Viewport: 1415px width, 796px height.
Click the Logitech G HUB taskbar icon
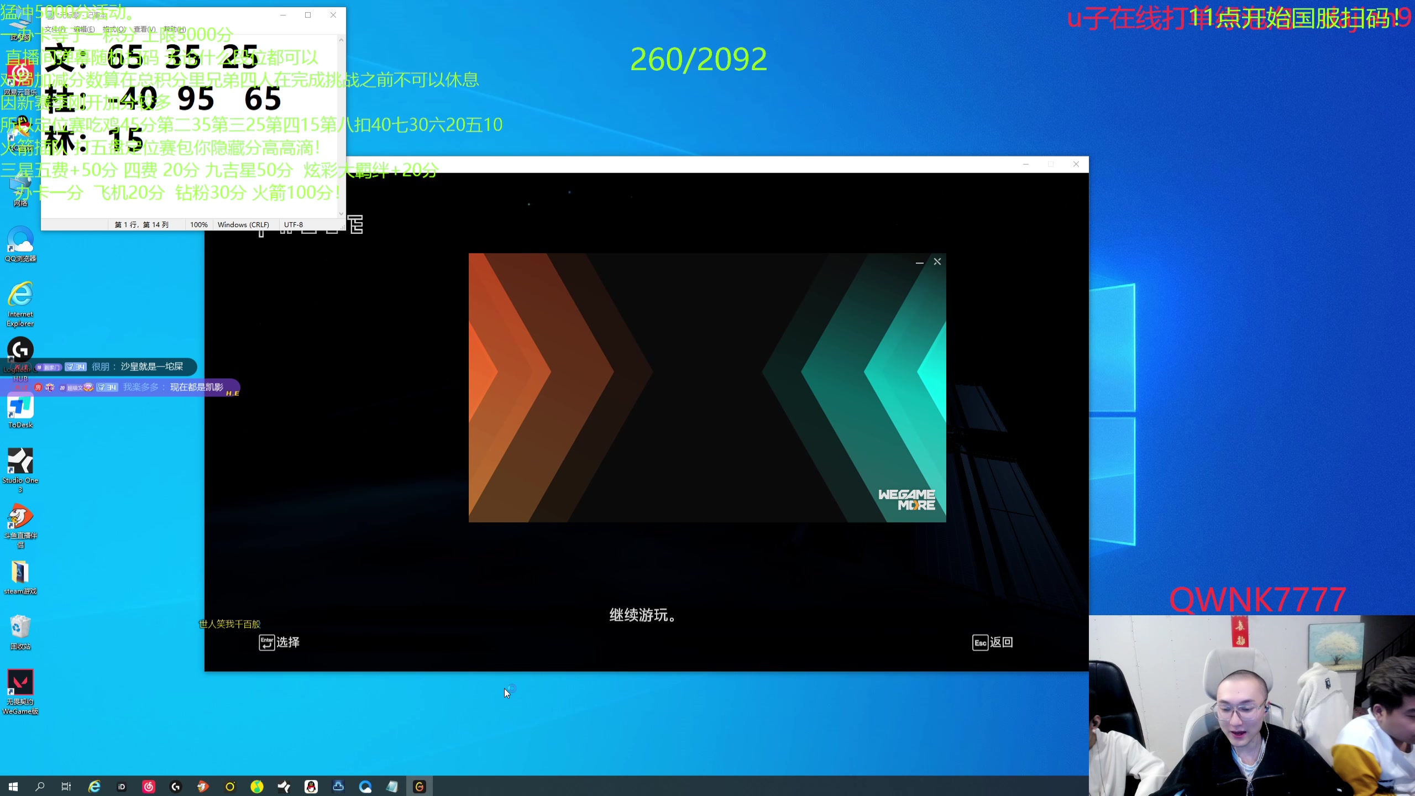[176, 787]
